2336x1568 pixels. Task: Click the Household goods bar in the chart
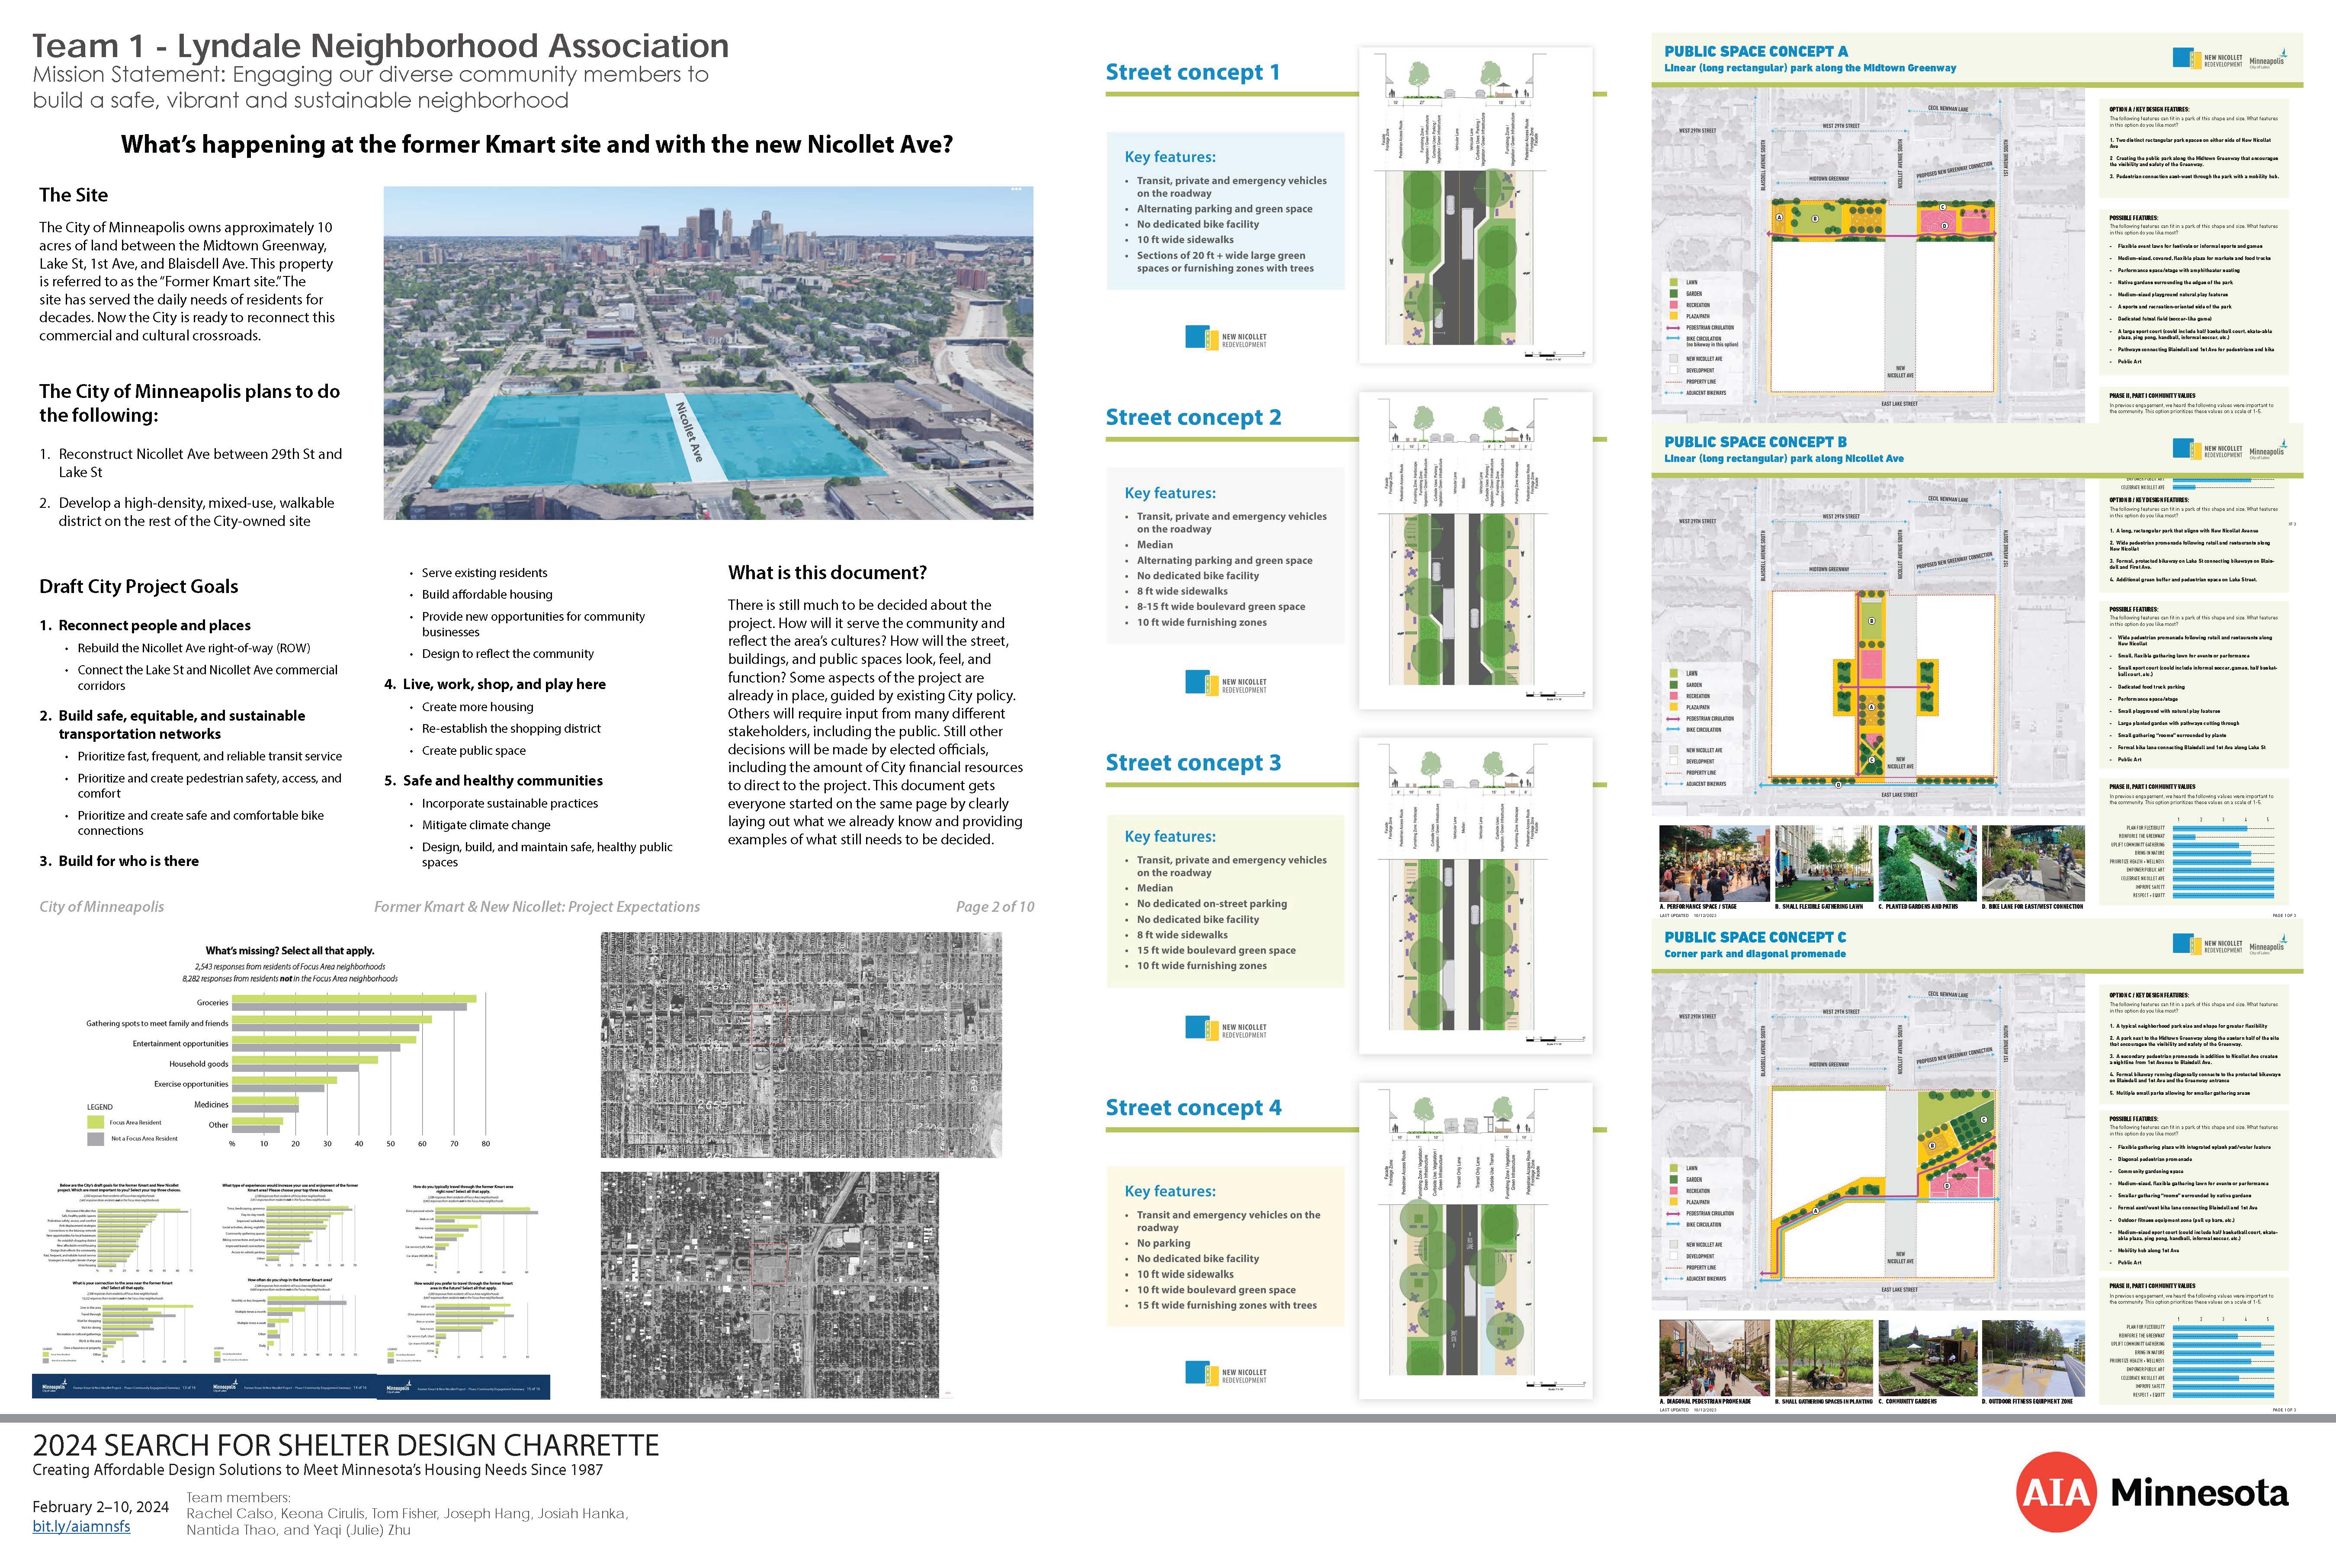tap(305, 1064)
